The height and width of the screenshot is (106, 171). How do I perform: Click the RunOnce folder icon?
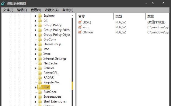pyautogui.click(x=40, y=92)
